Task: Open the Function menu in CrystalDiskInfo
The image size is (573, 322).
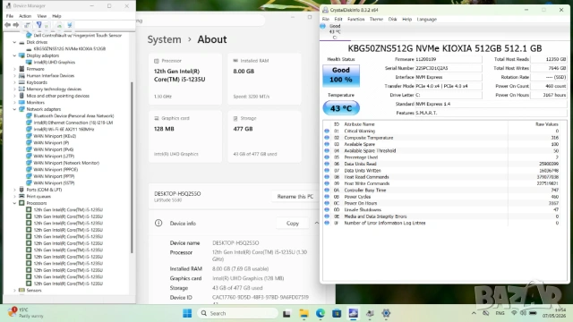Action: click(x=355, y=20)
